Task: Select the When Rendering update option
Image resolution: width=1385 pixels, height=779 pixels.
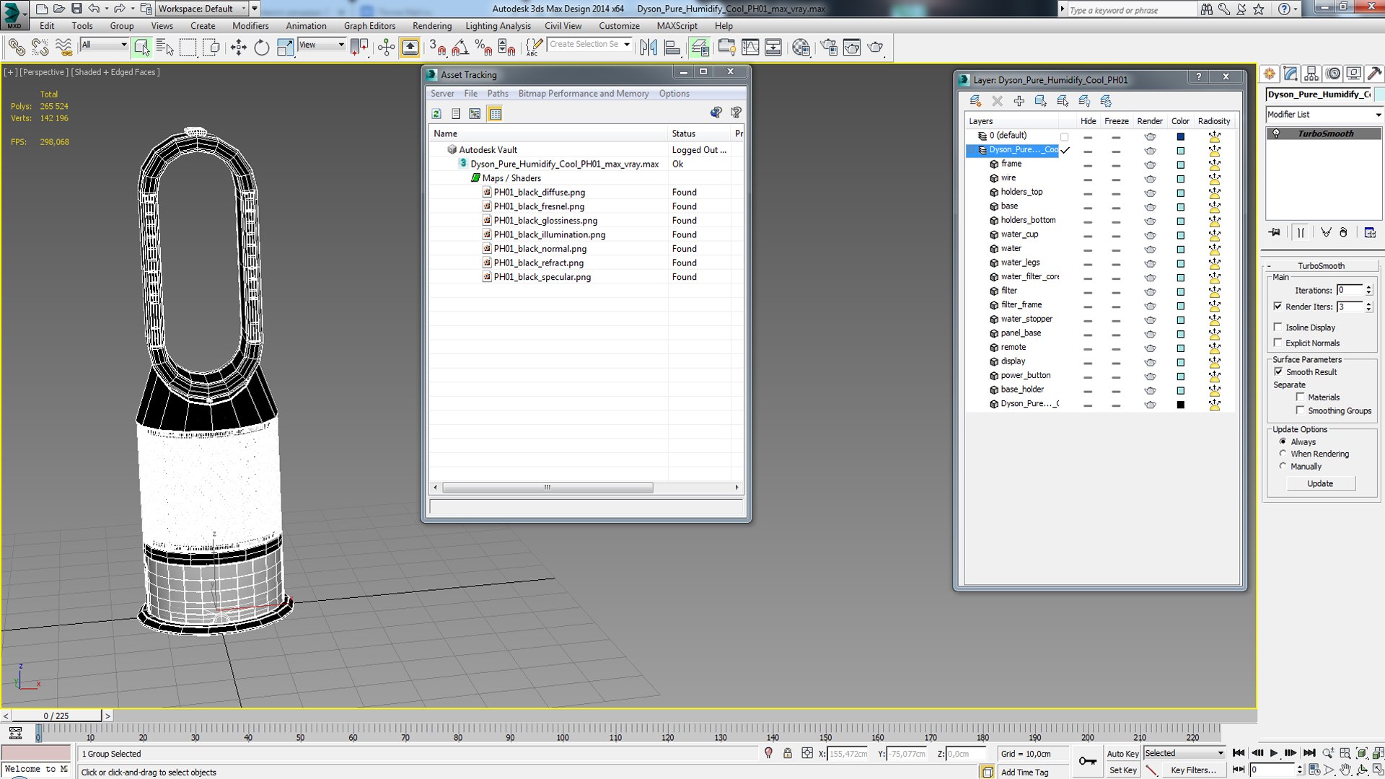Action: 1283,454
